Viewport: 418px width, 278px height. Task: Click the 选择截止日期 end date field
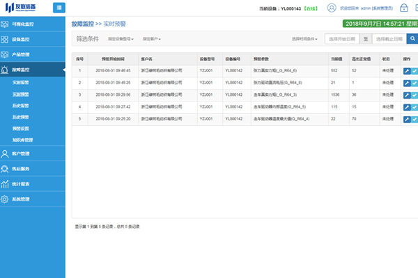click(388, 39)
